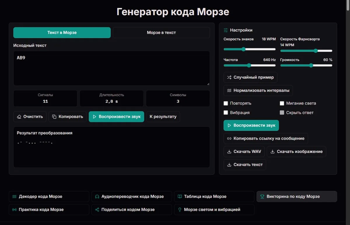
Task: Click the Сигналы value 11
Action: (45, 101)
